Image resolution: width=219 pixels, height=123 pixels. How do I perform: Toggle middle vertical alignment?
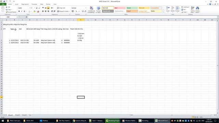(46, 8)
